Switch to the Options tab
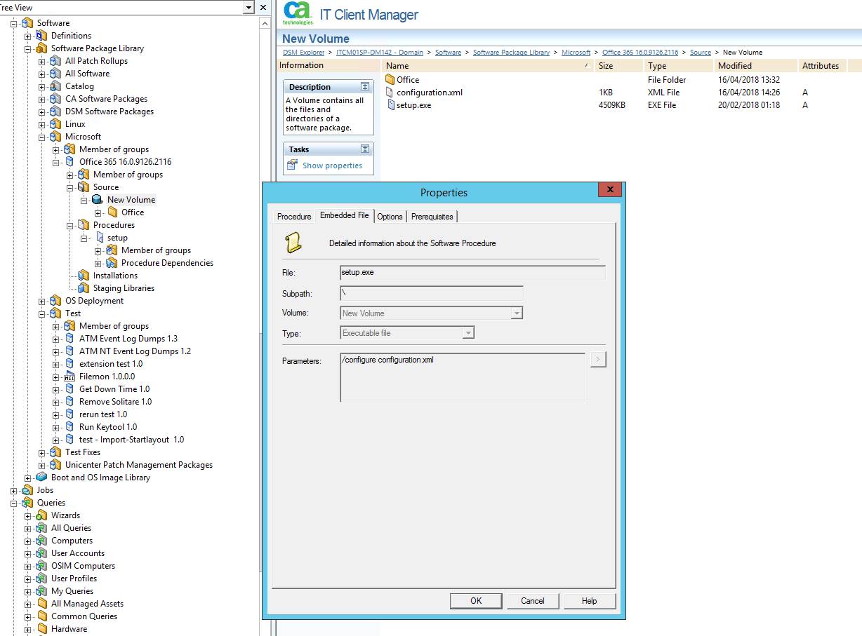862x636 pixels. [x=390, y=217]
